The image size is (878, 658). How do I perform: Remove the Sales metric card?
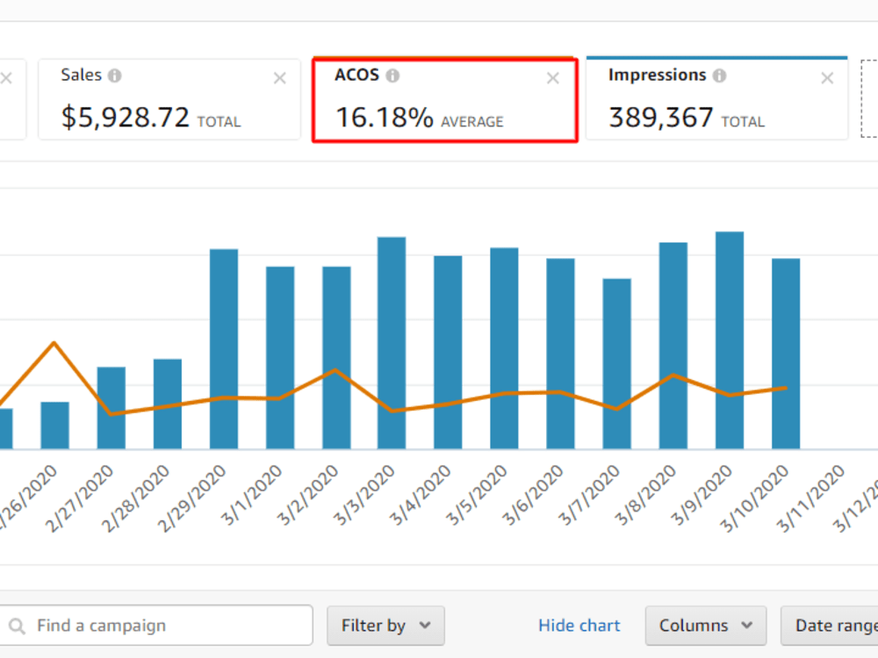click(280, 78)
